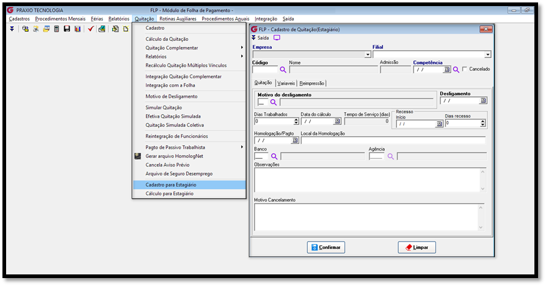Select the Cálculo para Estagiário menu entry
546x286 pixels.
coord(189,193)
